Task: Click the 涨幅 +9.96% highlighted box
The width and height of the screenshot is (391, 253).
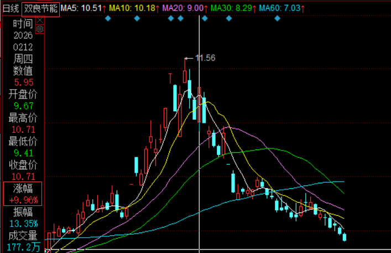Action: [23, 194]
